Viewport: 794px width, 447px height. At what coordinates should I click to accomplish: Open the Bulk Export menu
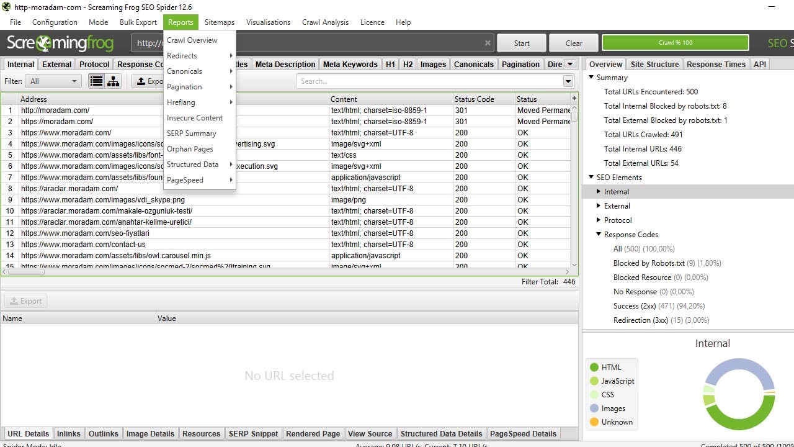pos(138,22)
